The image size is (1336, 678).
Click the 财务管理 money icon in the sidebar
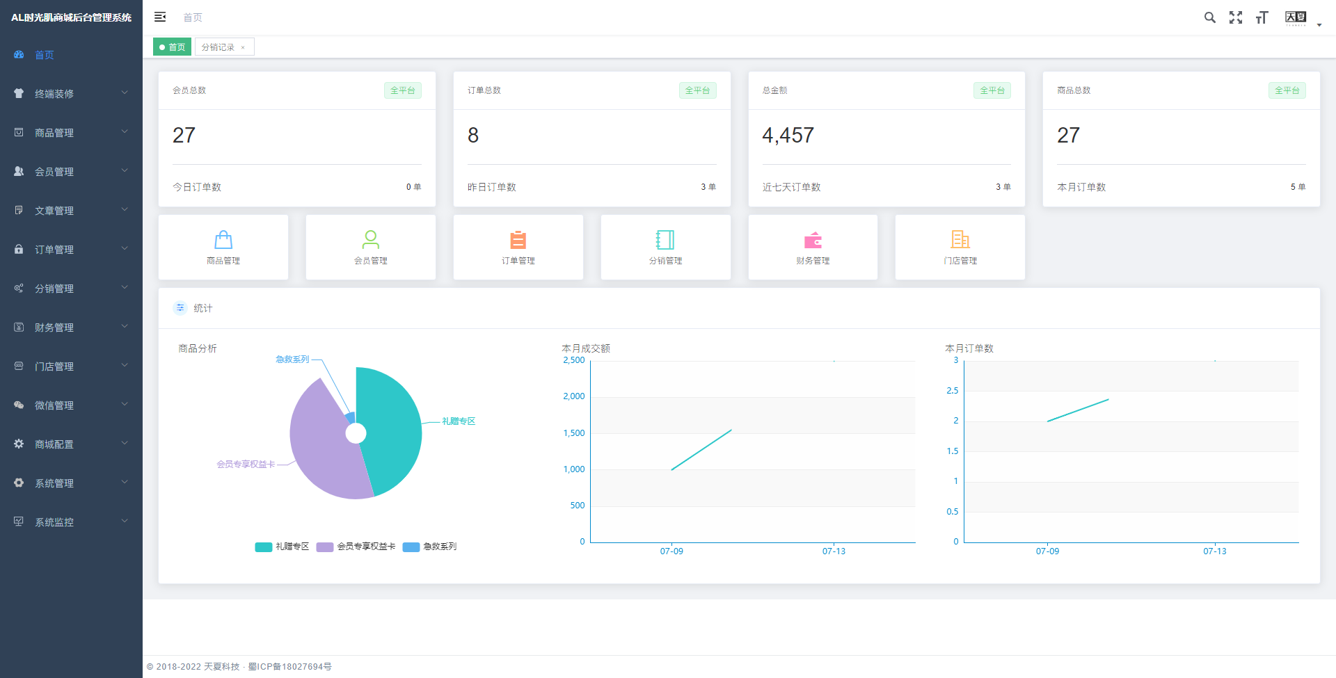19,328
